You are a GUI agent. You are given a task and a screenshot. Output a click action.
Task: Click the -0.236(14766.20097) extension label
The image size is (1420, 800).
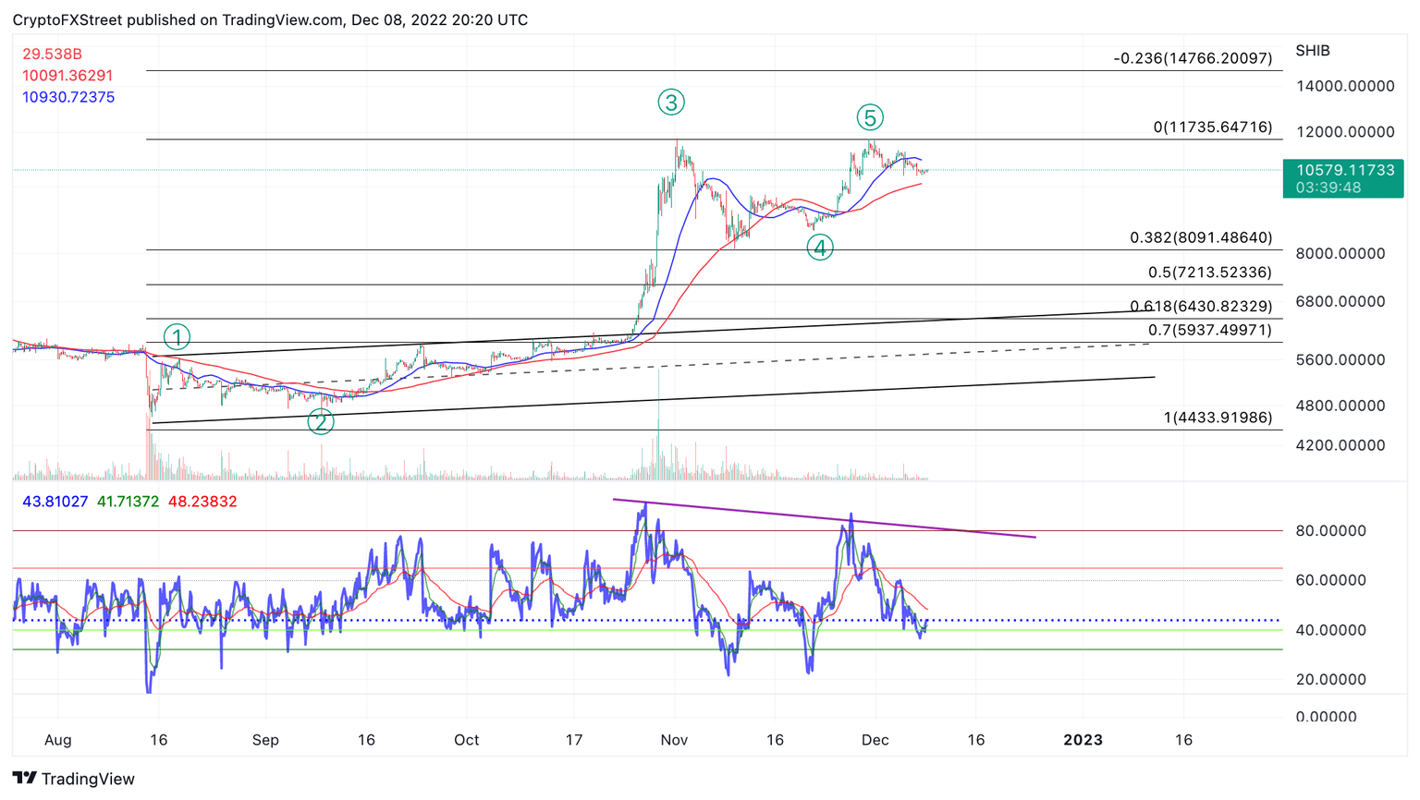1193,59
